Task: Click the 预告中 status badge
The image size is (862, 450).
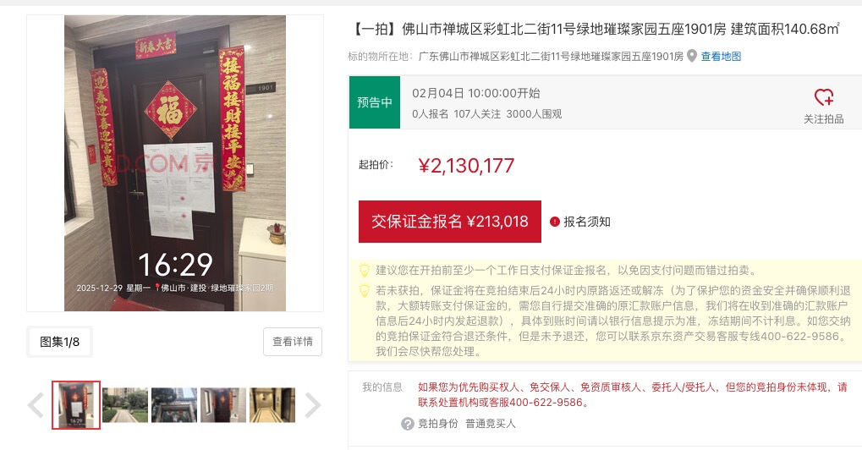Action: (x=375, y=102)
